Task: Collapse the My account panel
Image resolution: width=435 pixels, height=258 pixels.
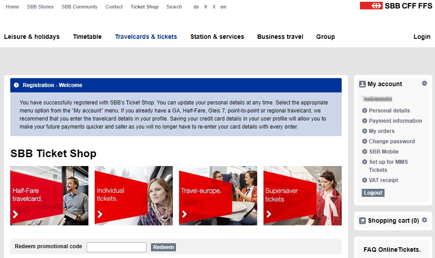Action: pyautogui.click(x=424, y=83)
